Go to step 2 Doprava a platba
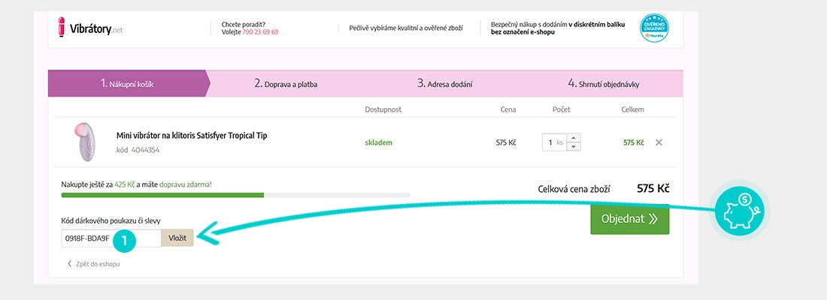Viewport: 827px width, 300px height. 286,84
